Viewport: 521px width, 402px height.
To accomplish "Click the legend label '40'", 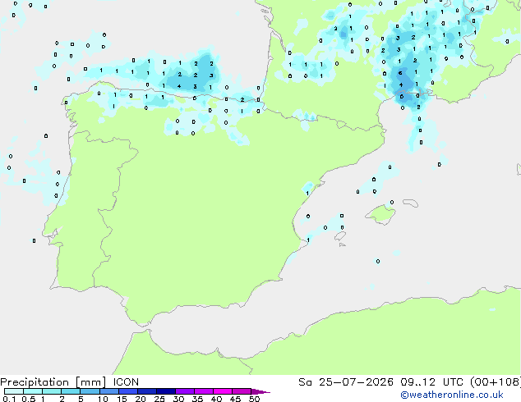I will click(216, 399).
